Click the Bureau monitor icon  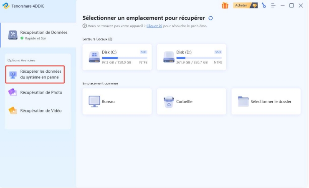[x=94, y=102]
